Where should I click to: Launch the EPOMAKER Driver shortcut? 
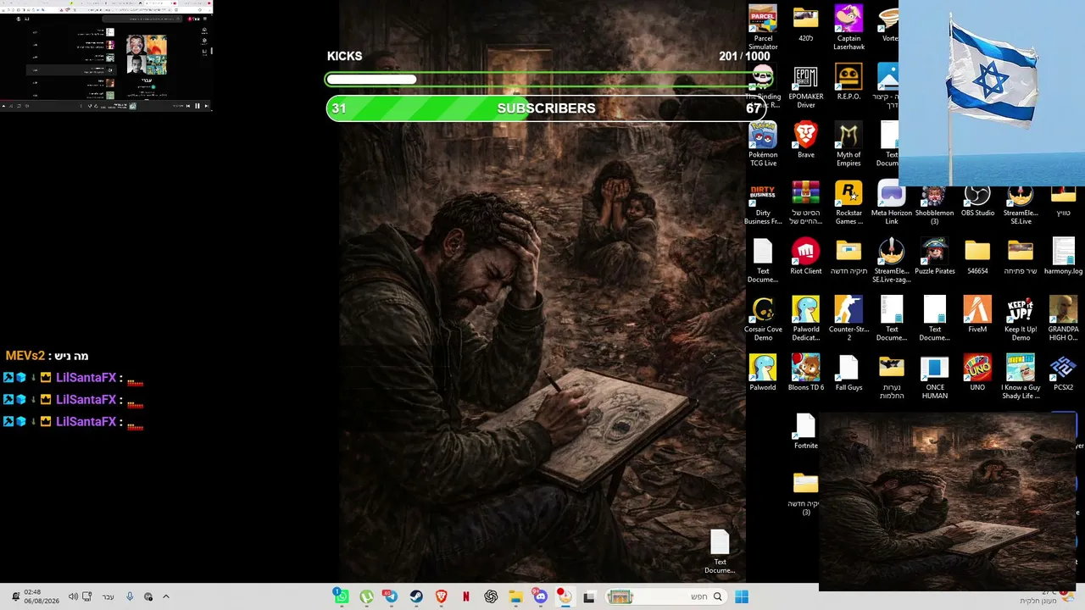coord(805,86)
